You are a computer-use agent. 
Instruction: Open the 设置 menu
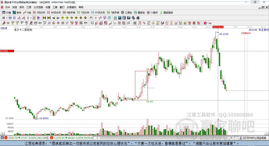[48, 7]
